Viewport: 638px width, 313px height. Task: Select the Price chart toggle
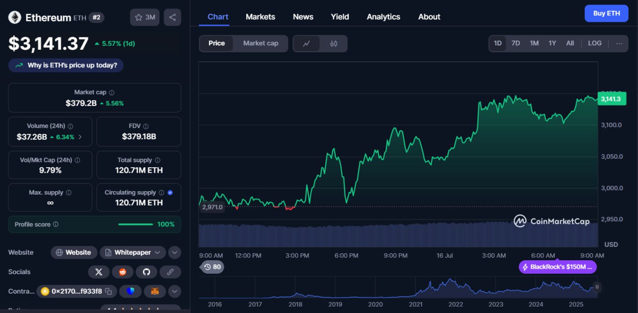[x=216, y=43]
